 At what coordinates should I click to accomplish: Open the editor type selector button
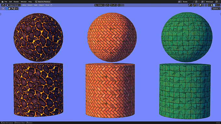3,5
